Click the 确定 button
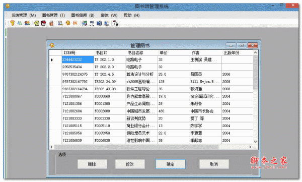 171,164
